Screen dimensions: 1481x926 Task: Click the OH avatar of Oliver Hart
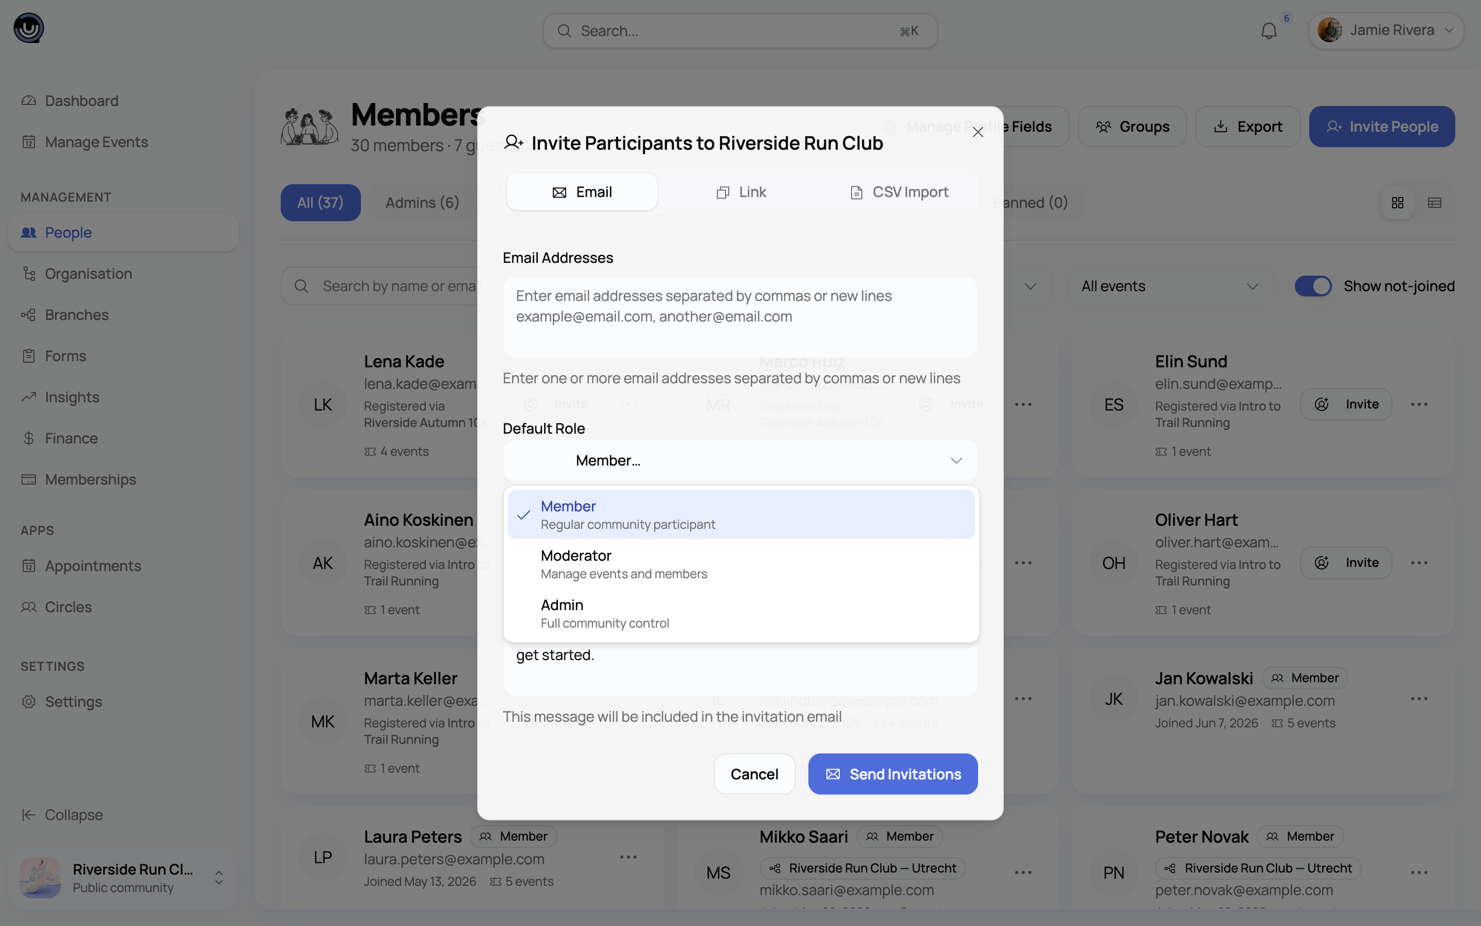point(1114,563)
